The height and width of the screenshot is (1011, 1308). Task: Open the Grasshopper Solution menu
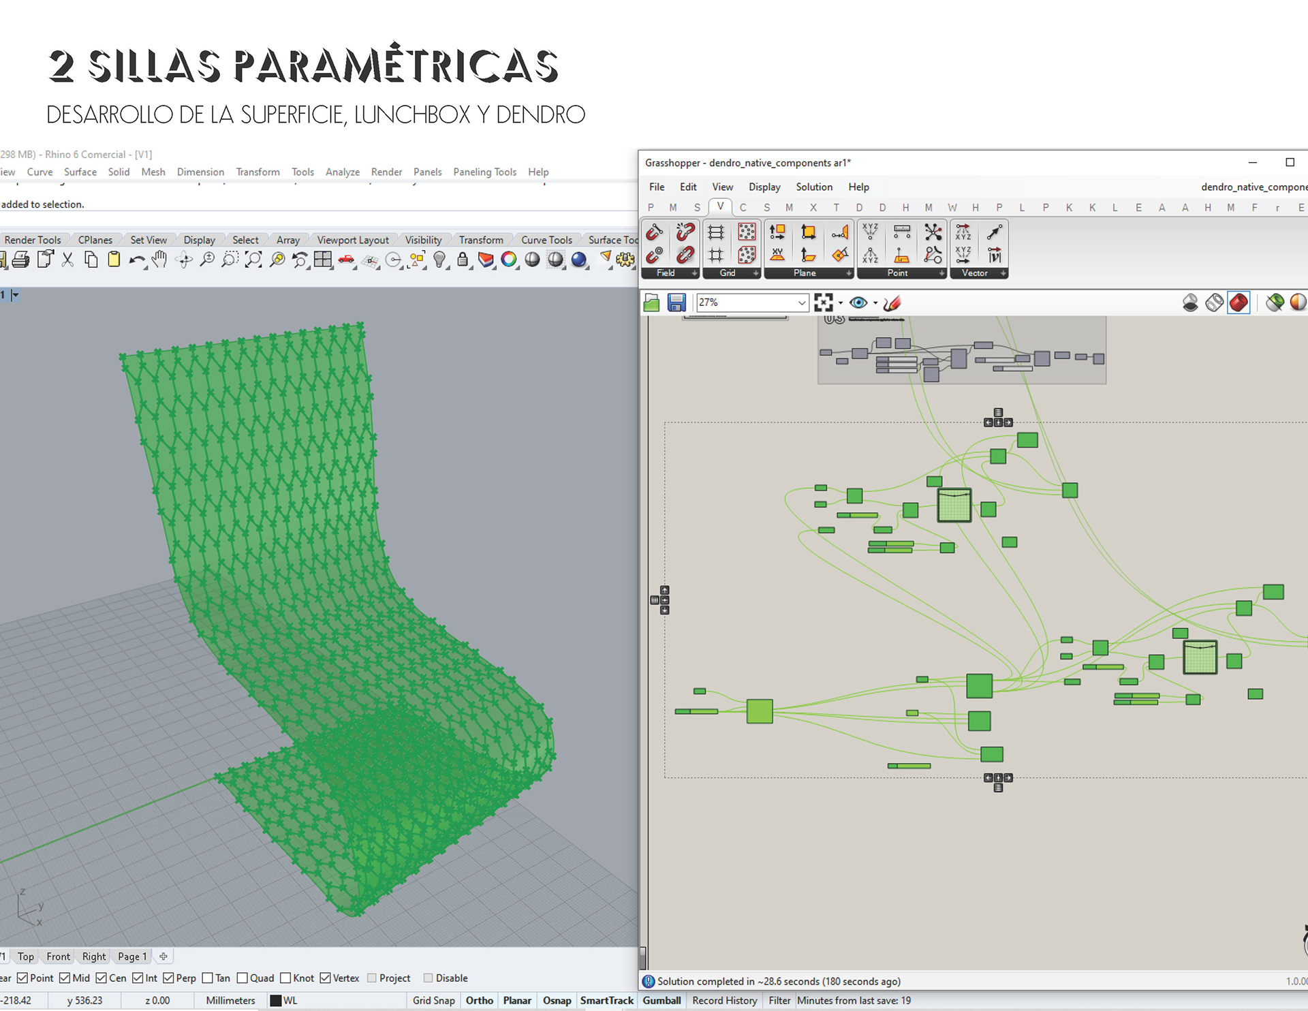coord(813,187)
